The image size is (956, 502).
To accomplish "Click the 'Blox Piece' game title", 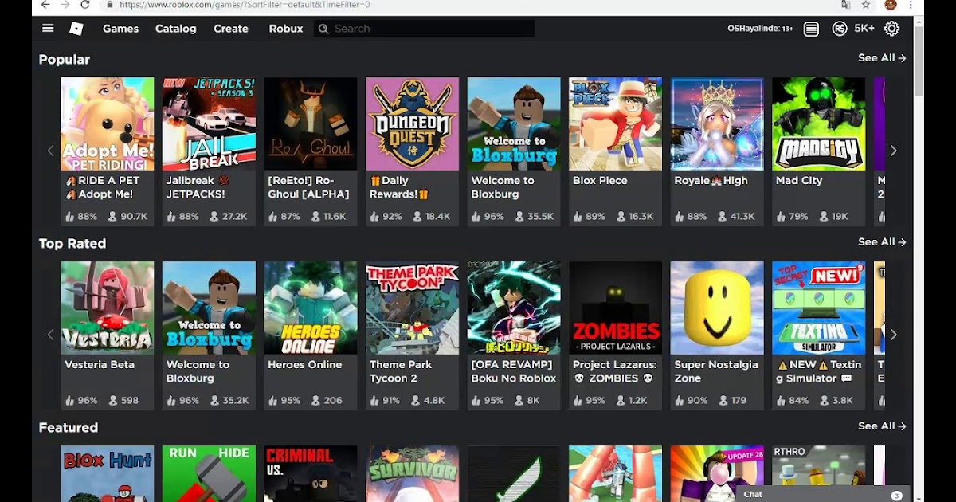I will 600,181.
